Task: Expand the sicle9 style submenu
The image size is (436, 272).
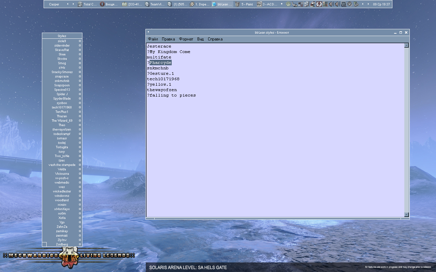Action: [x=80, y=41]
